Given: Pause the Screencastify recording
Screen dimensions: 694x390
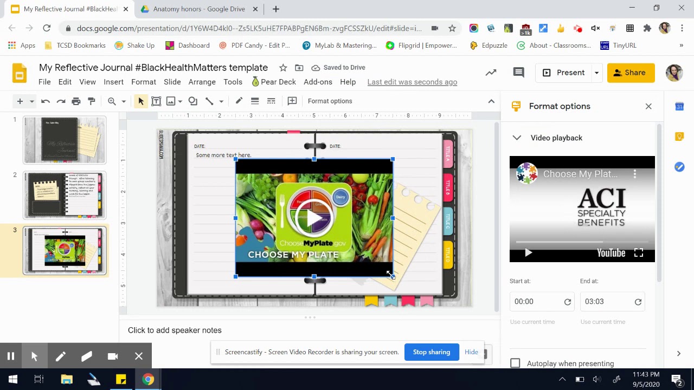Looking at the screenshot, I should coord(10,356).
